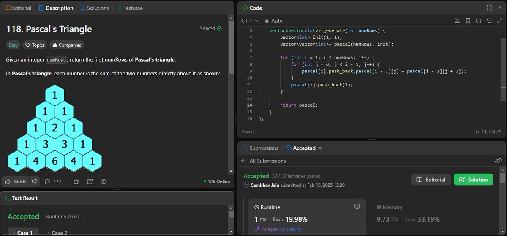Open the Solutions tab

pyautogui.click(x=94, y=8)
